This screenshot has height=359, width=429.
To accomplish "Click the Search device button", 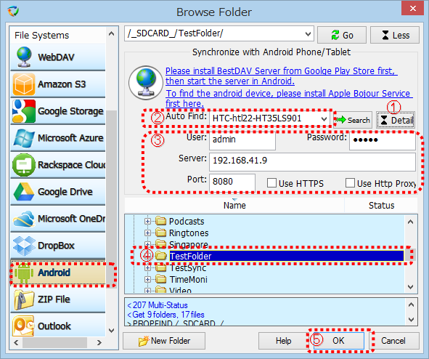I will [353, 120].
